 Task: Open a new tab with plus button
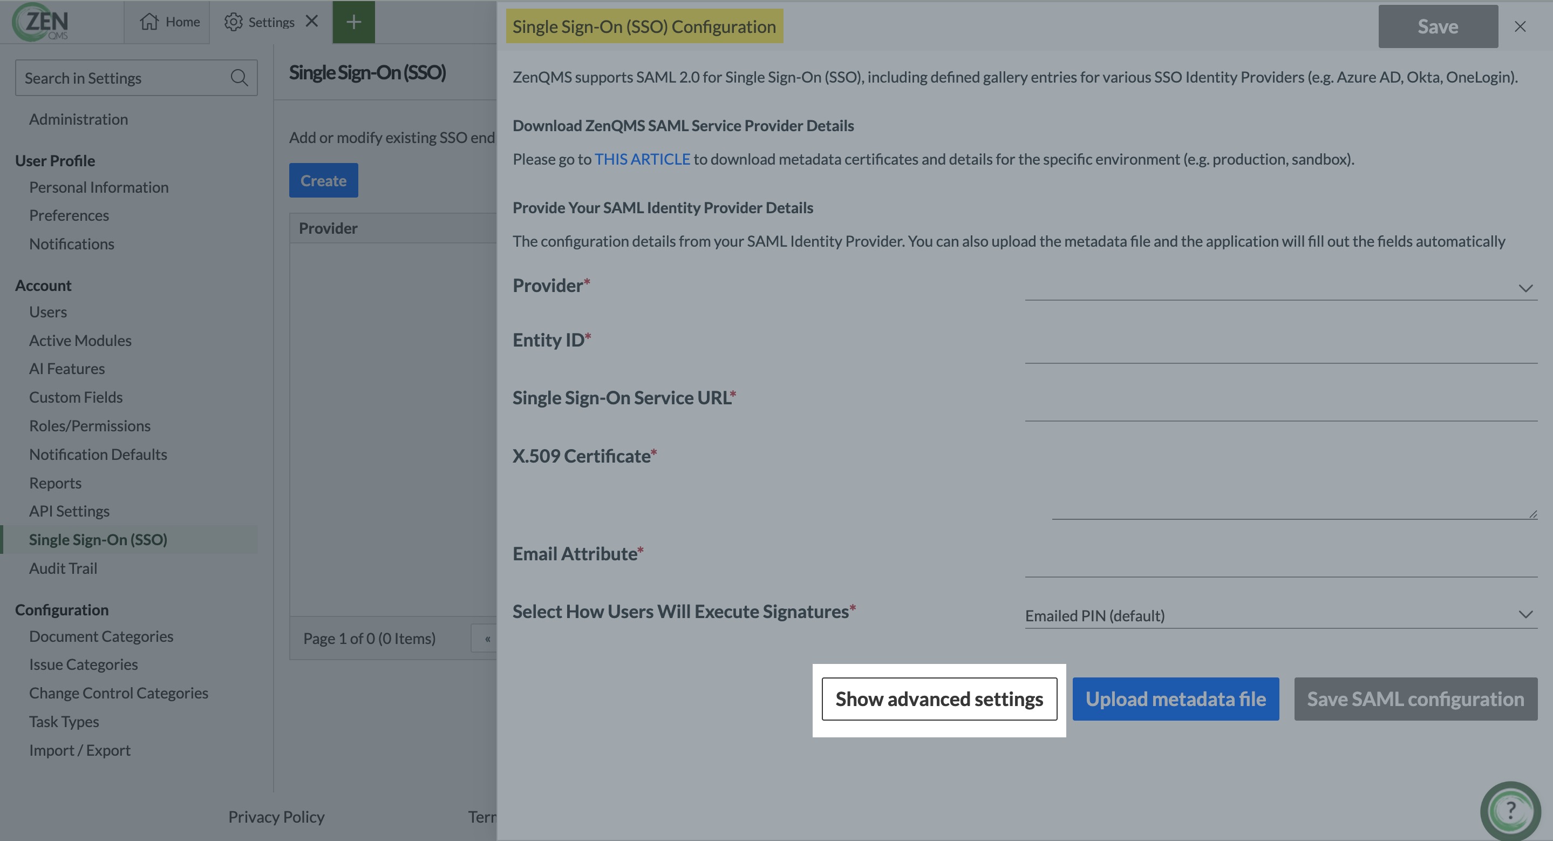(354, 22)
